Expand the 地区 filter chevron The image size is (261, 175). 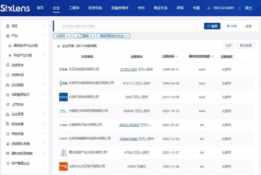(x=43, y=25)
